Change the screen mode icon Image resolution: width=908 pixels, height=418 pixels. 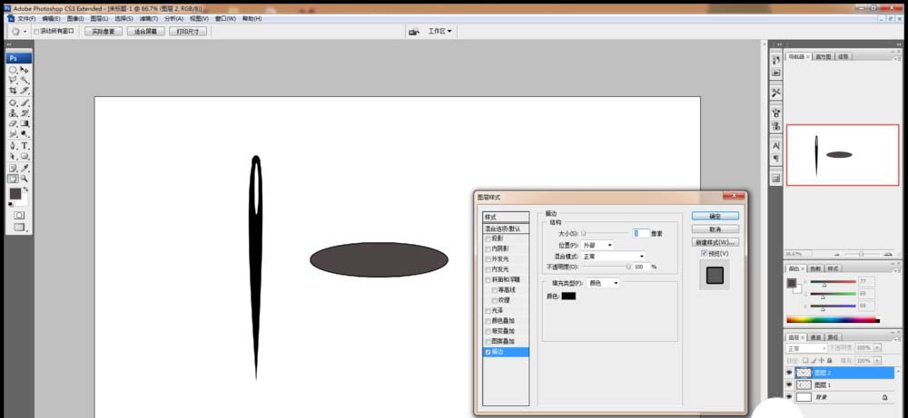click(20, 228)
